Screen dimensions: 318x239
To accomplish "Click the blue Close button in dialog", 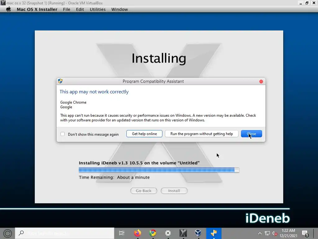I will [x=252, y=134].
